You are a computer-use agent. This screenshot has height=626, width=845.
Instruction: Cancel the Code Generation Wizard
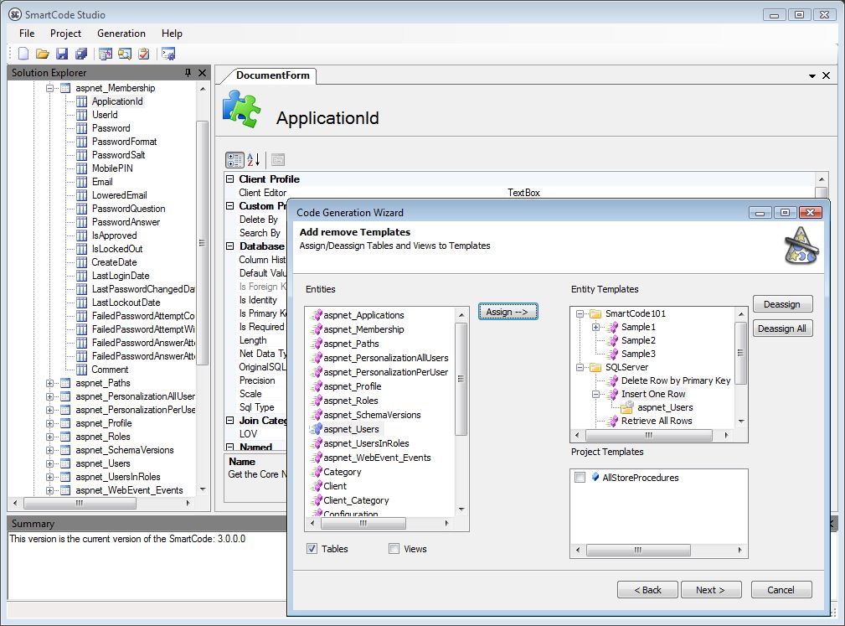coord(781,590)
